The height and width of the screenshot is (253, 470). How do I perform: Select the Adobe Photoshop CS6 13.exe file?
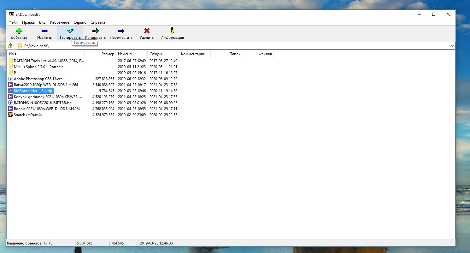point(38,79)
